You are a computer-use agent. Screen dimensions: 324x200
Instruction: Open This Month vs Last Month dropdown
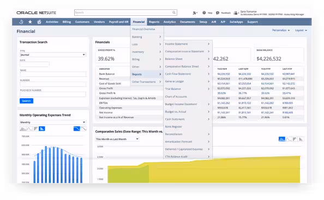117,139
